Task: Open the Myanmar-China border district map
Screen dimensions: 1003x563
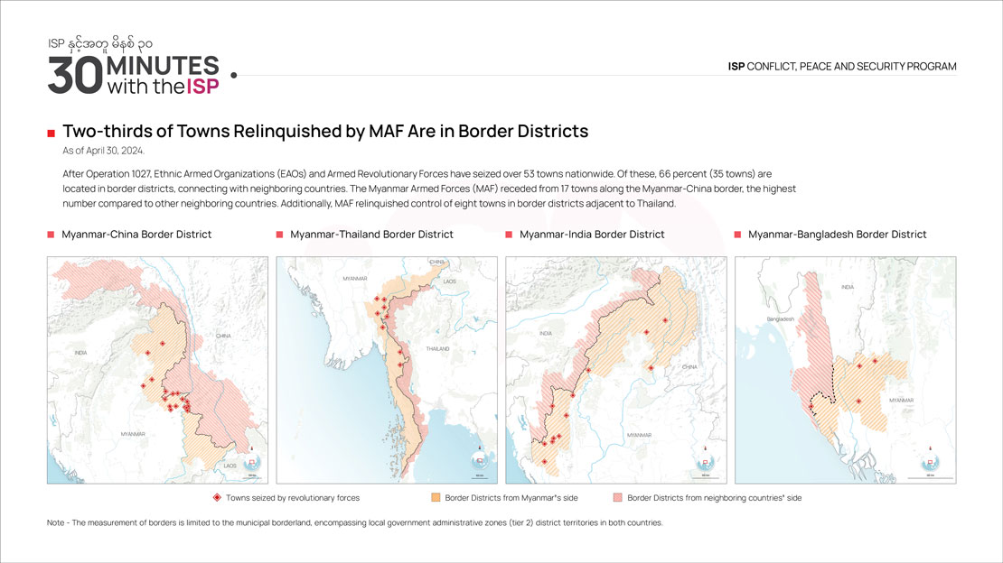Action: click(x=157, y=369)
